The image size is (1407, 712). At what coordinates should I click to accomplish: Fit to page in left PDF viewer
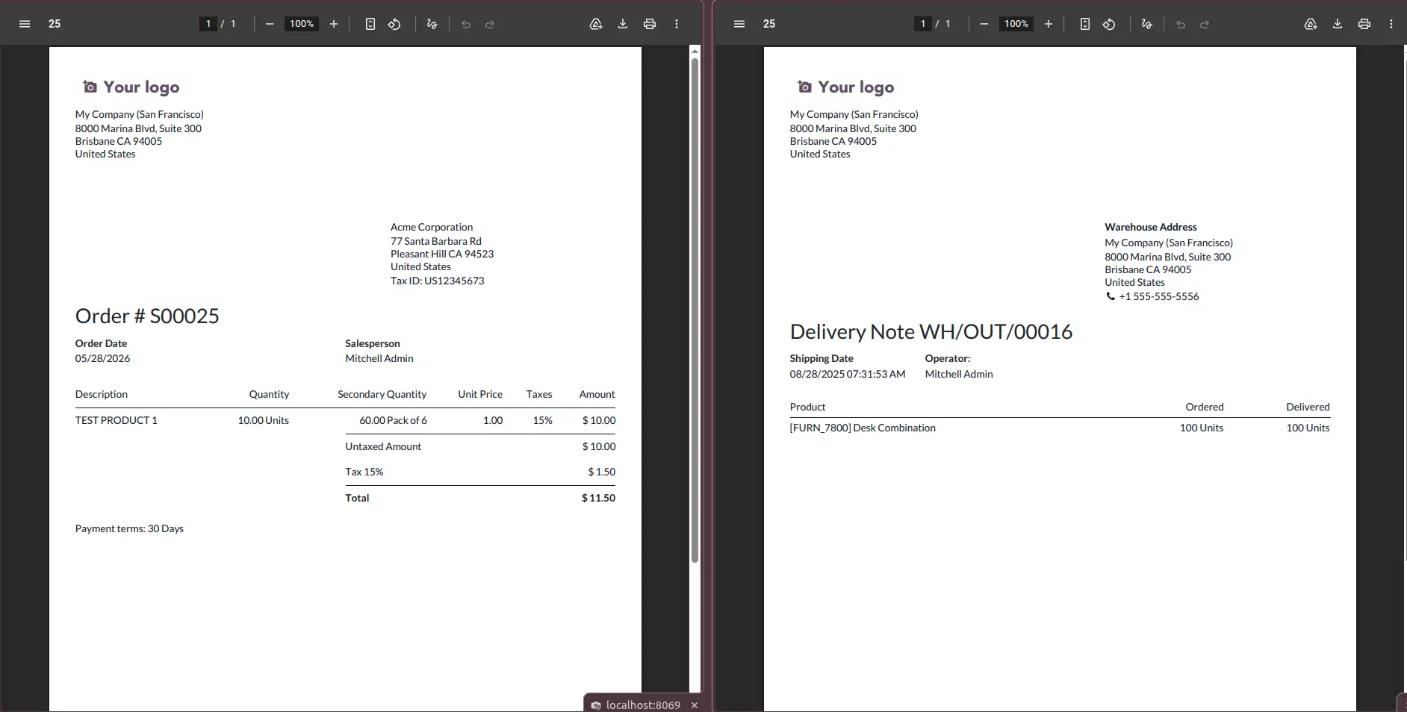[x=370, y=24]
